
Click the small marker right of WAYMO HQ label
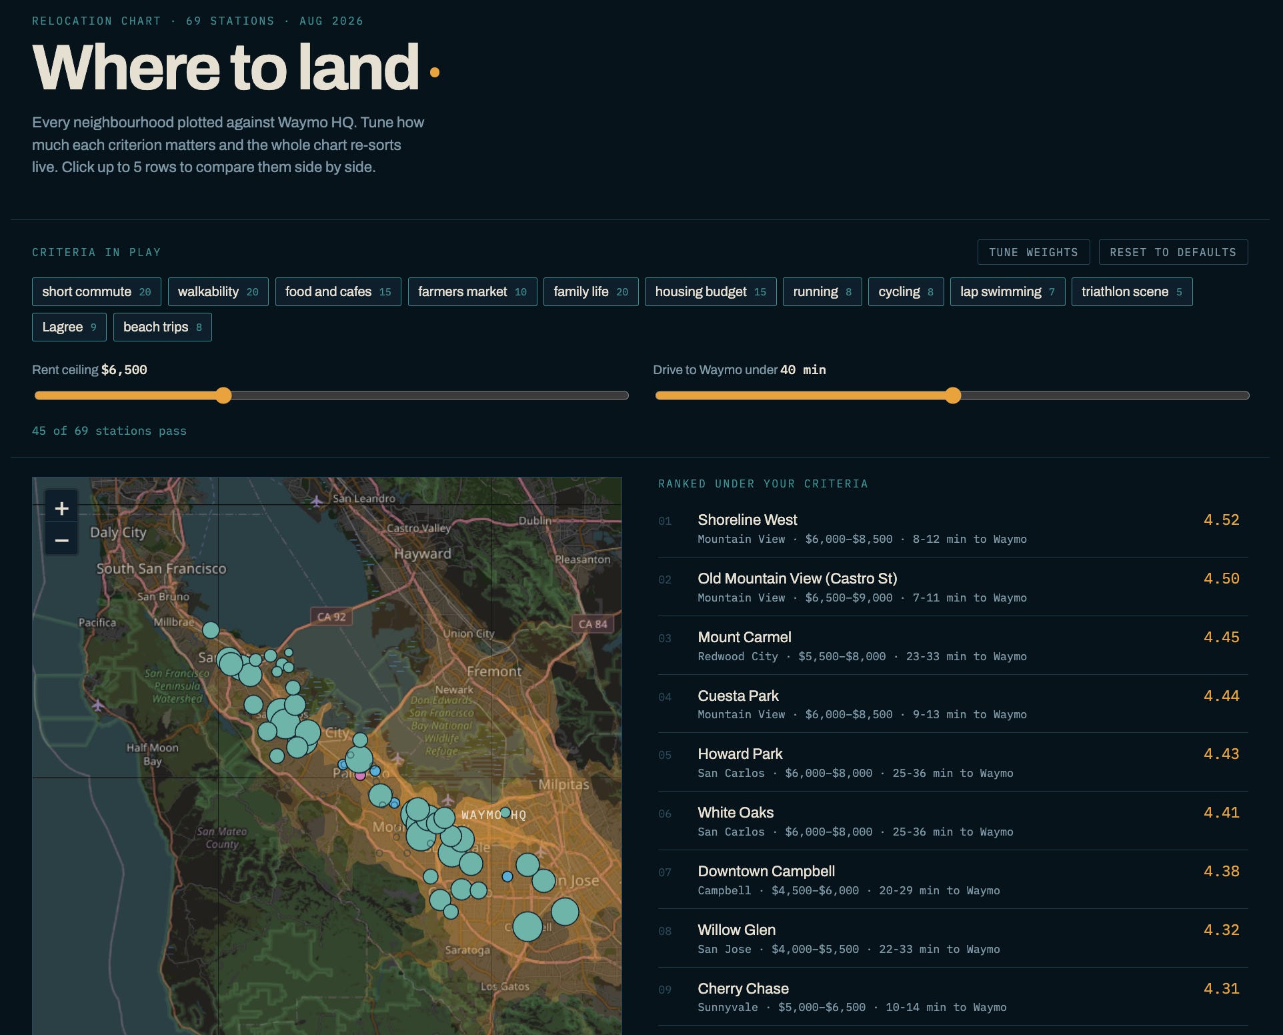point(505,812)
